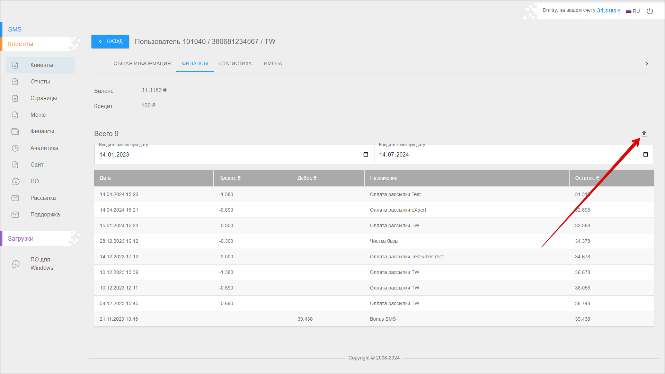The width and height of the screenshot is (665, 374).
Task: Click the export upload icon above table
Action: point(644,134)
